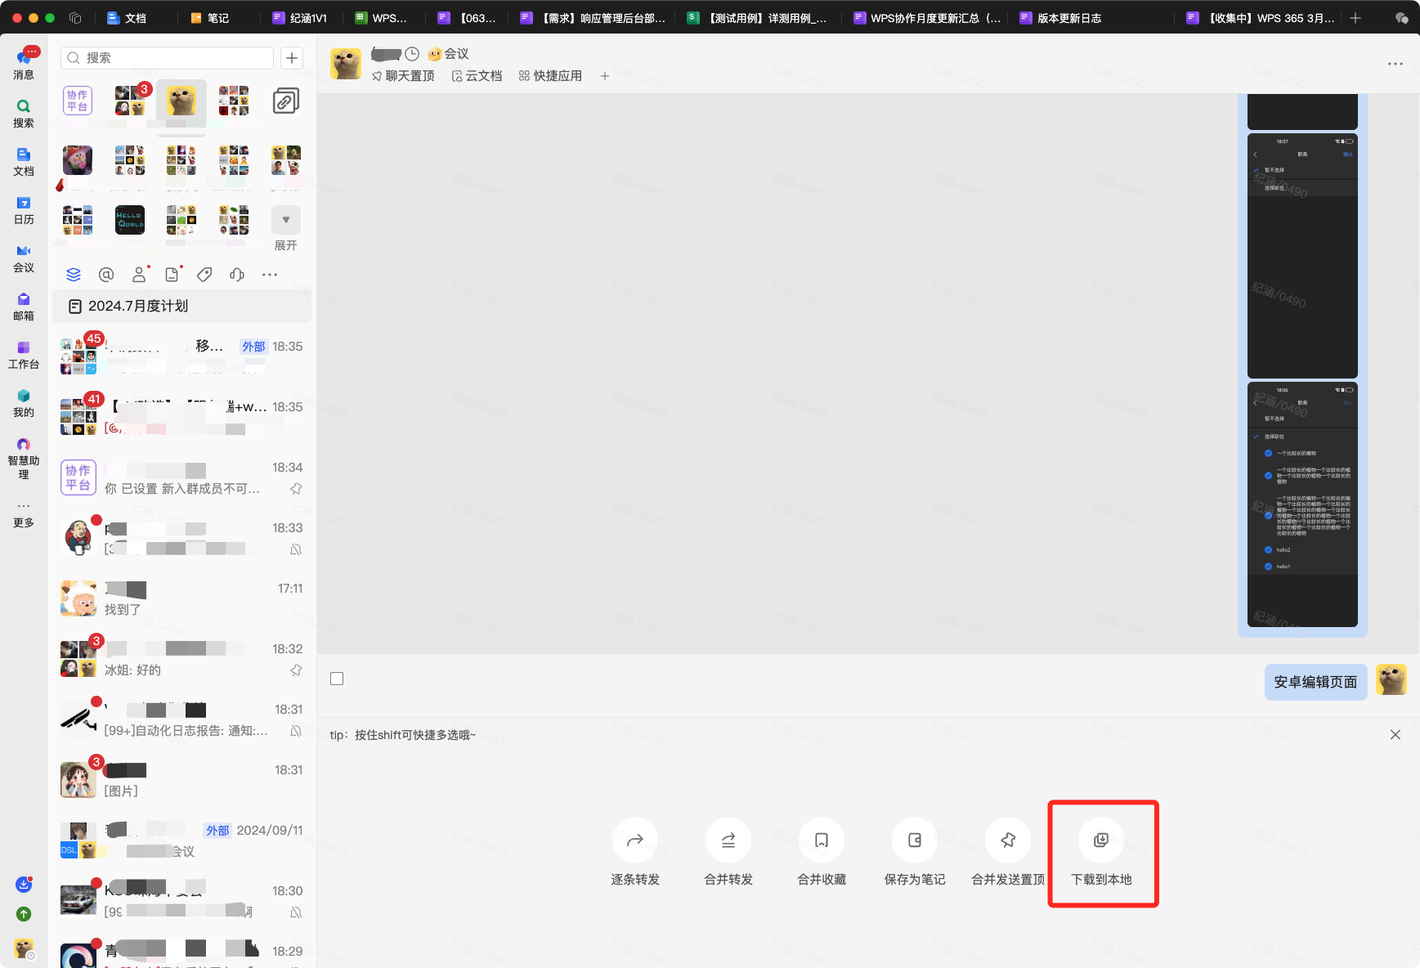1420x968 pixels.
Task: Click the 合并收藏 bookmark icon
Action: 822,840
